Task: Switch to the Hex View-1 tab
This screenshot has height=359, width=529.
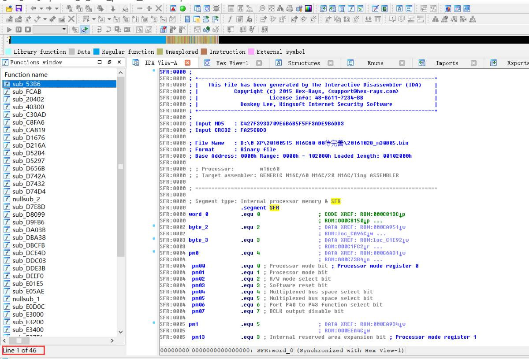Action: pyautogui.click(x=232, y=63)
